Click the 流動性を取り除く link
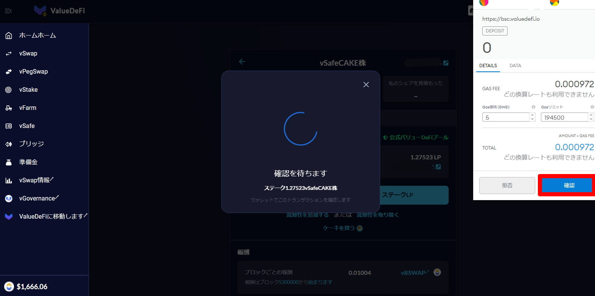Viewport: 595px width, 296px height. coord(378,215)
